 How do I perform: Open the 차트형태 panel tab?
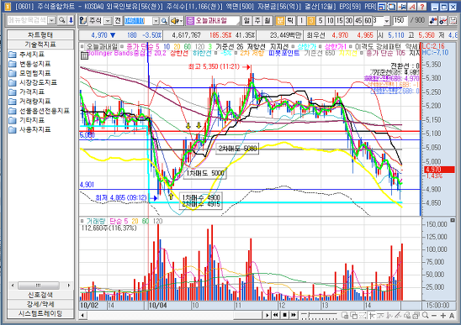pos(40,35)
